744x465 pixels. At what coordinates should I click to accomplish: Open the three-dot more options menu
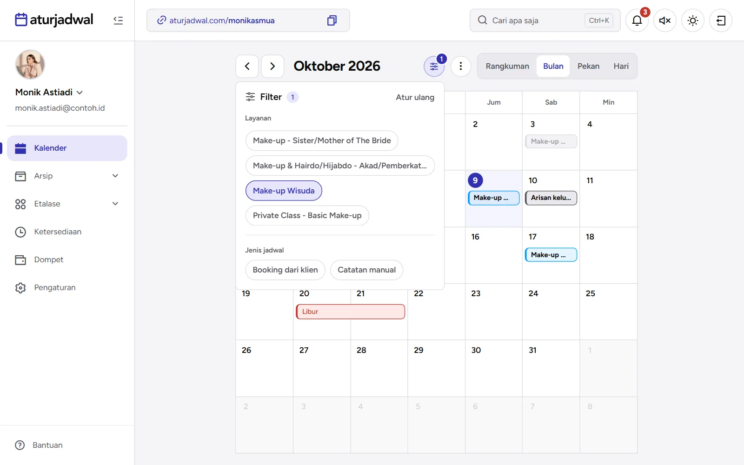461,66
